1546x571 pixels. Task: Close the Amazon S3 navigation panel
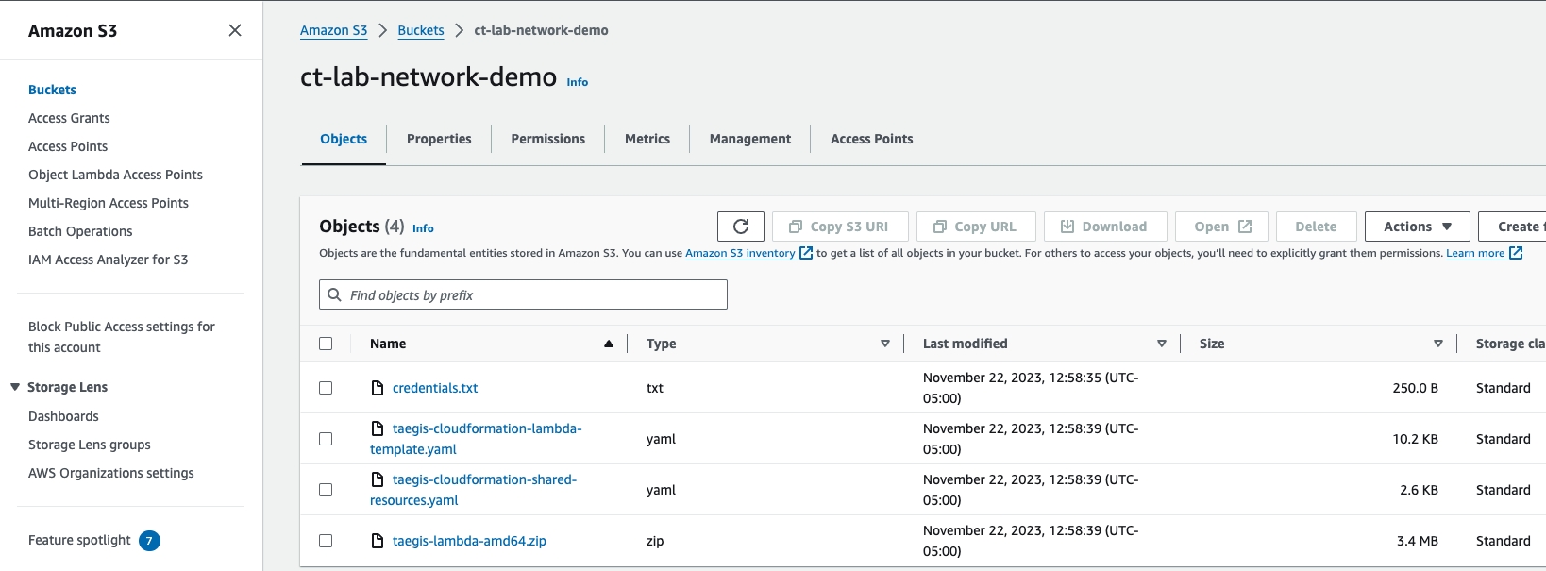point(235,30)
